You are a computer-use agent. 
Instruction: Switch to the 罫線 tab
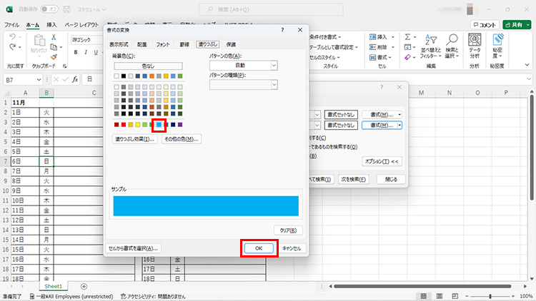(x=183, y=44)
